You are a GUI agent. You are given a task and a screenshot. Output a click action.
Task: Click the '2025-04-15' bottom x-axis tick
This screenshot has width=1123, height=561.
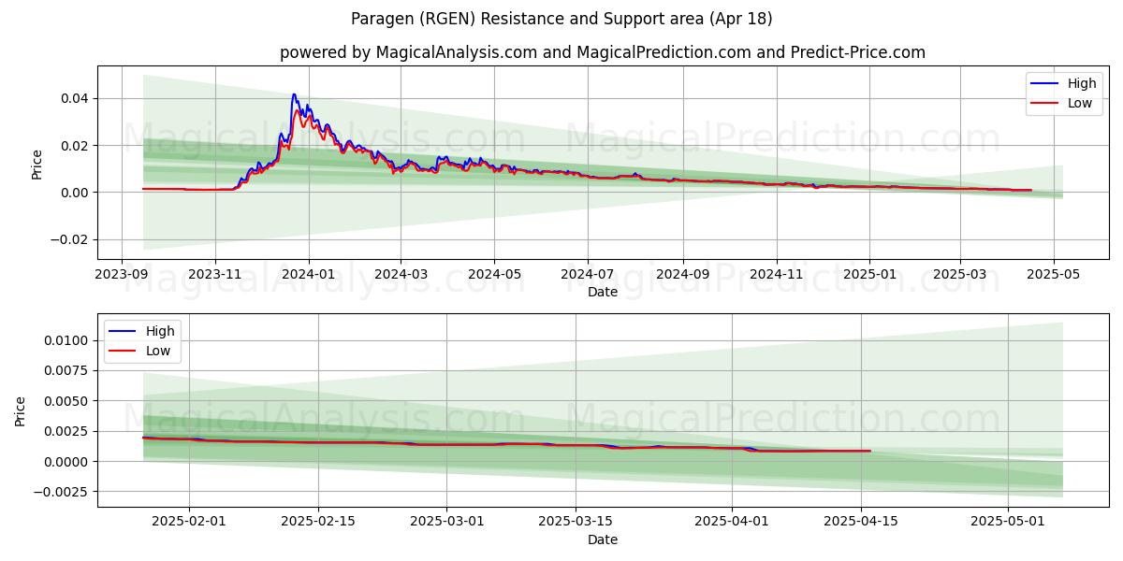(x=860, y=521)
